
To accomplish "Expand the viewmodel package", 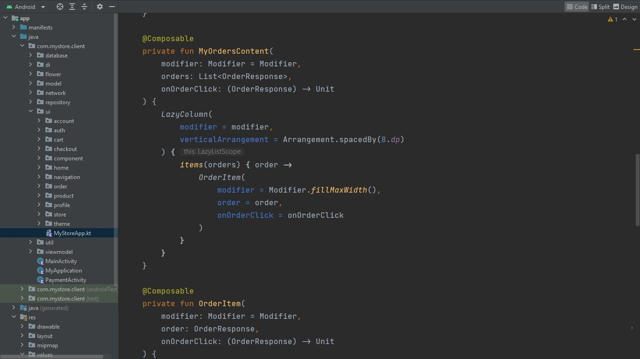I will (x=31, y=251).
